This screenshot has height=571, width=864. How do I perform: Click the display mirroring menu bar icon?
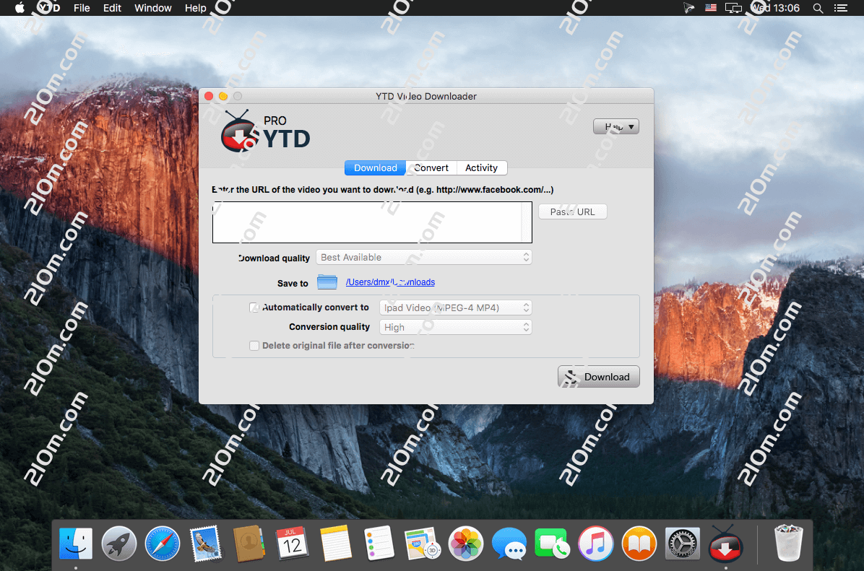coord(733,8)
